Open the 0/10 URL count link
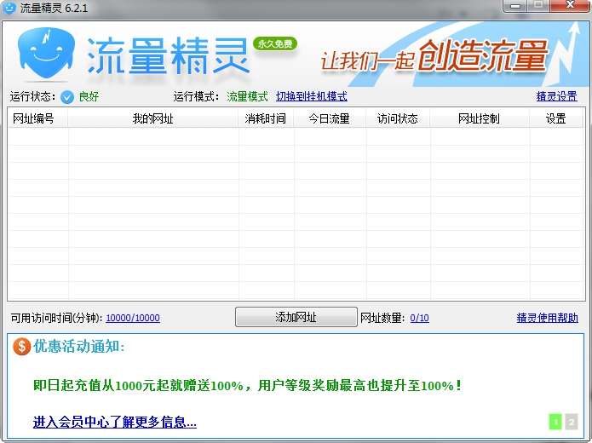592x443 pixels. click(x=419, y=318)
